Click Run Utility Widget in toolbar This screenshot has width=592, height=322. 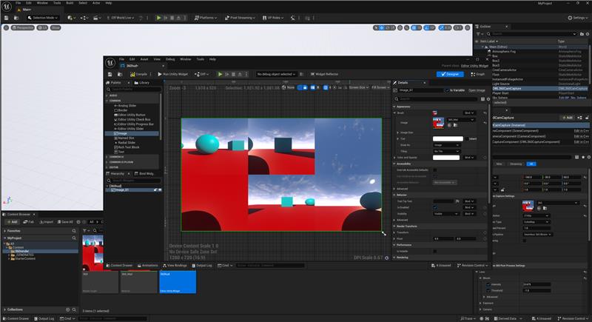click(x=173, y=74)
